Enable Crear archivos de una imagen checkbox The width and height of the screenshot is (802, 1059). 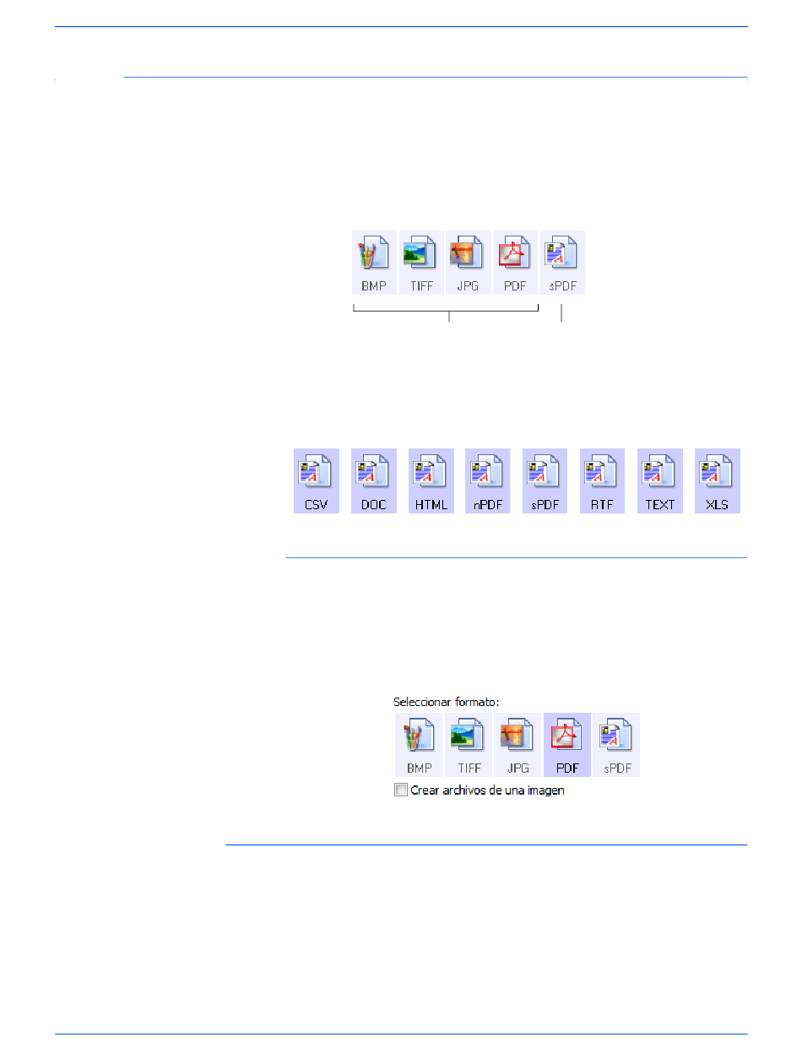401,790
